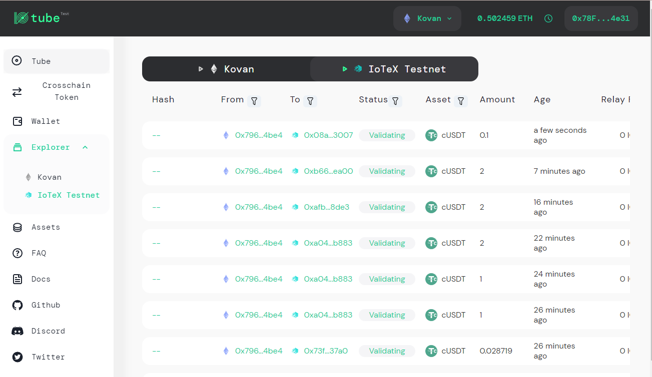The image size is (652, 377).
Task: Click the Discord icon
Action: pyautogui.click(x=18, y=331)
